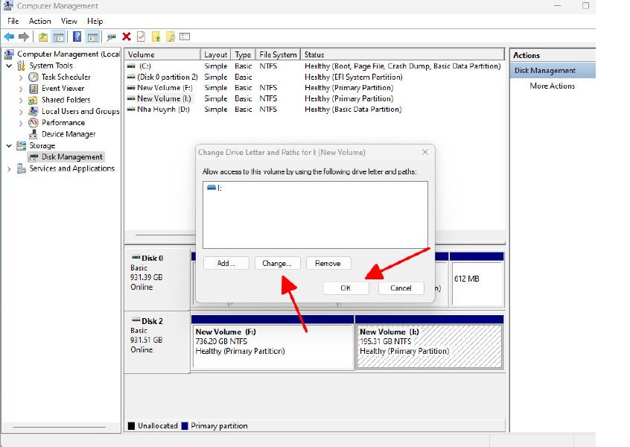
Task: Click the Shared Folders icon in the tree
Action: click(x=34, y=100)
